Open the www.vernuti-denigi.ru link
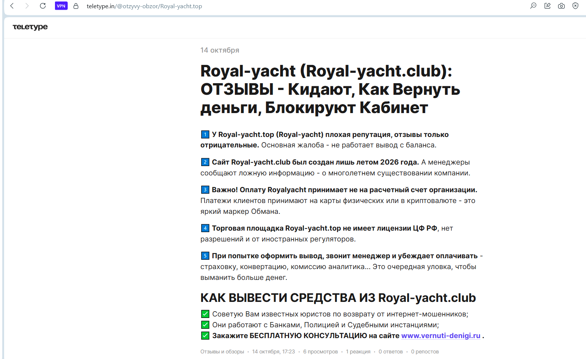Screen dimensions: 586x359 [441, 335]
